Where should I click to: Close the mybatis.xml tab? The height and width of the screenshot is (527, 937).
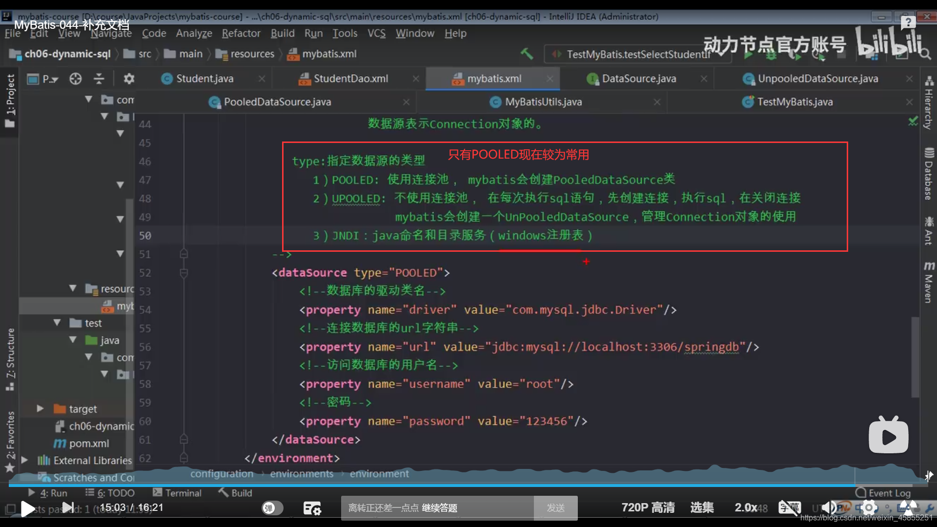550,79
